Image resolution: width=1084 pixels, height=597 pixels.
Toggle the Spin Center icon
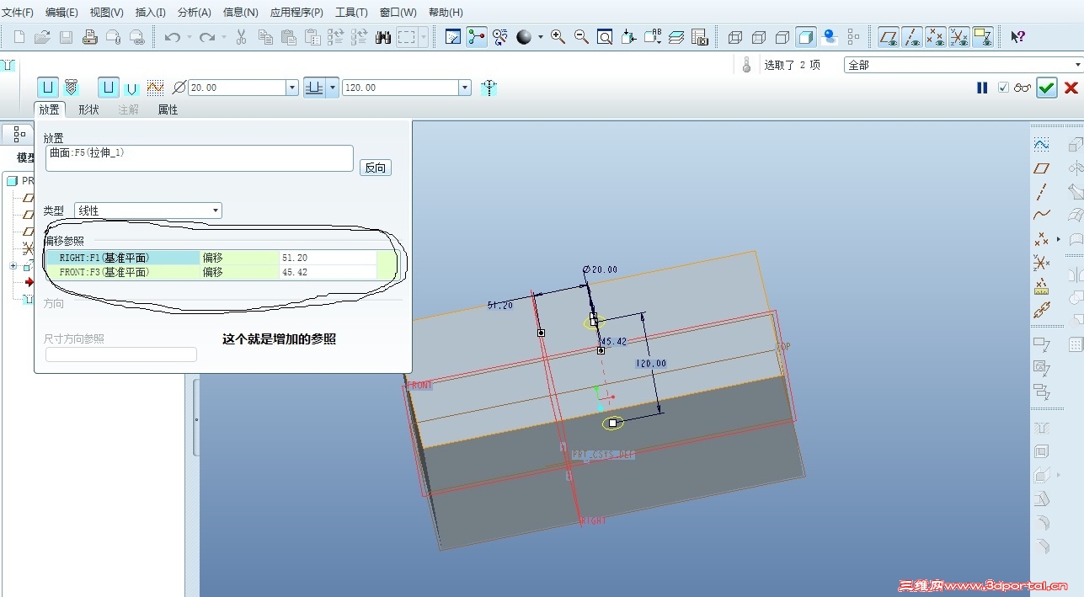point(477,37)
